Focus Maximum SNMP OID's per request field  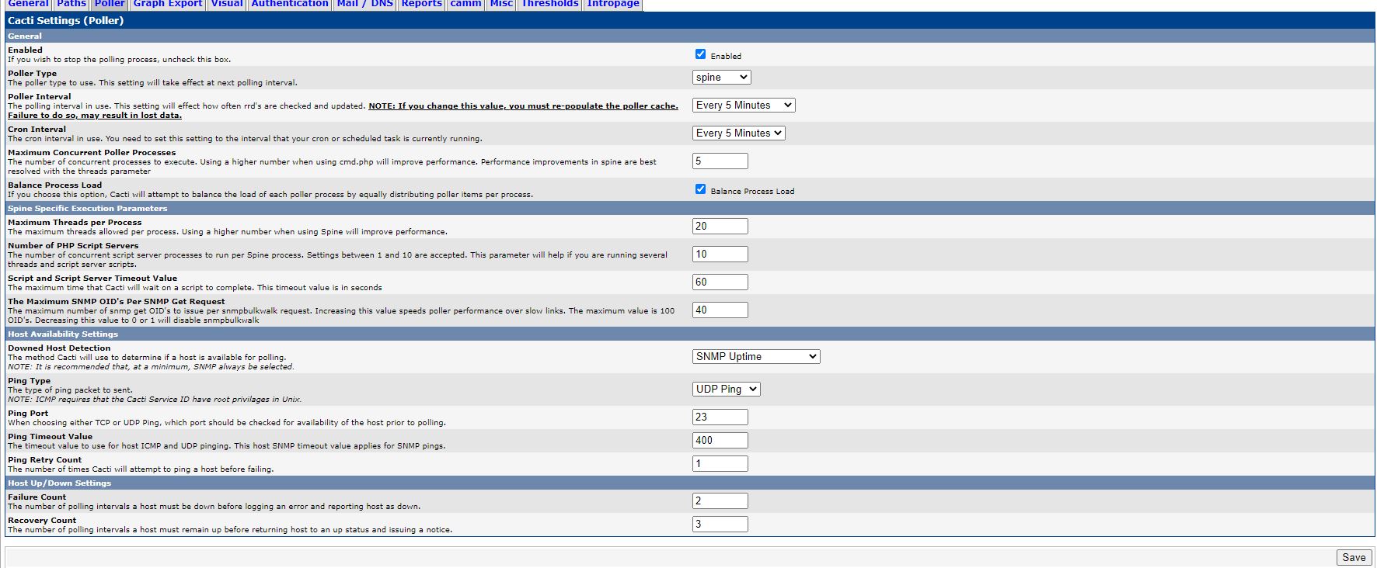[720, 310]
